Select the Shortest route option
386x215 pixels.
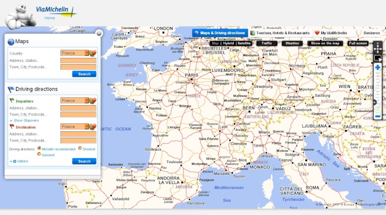(80, 148)
